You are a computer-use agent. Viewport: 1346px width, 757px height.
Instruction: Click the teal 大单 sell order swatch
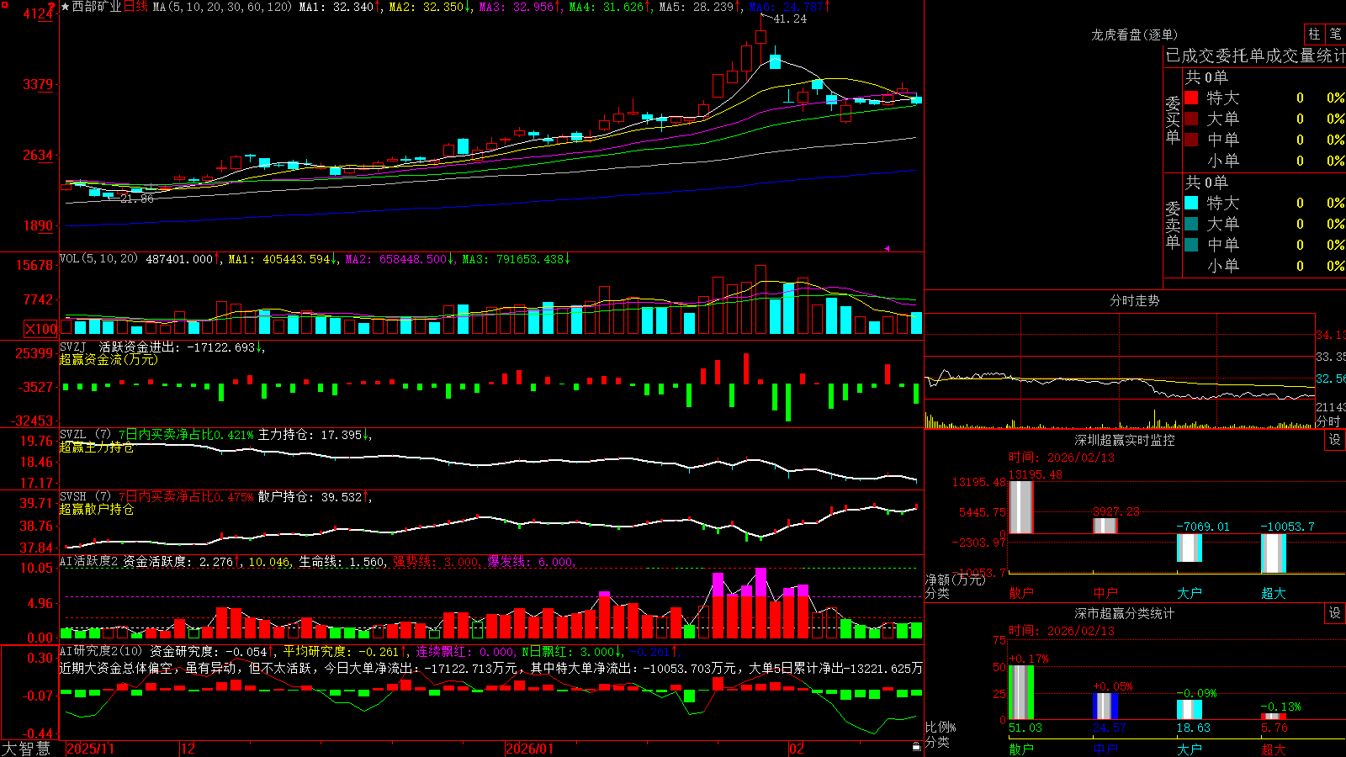pos(1191,224)
